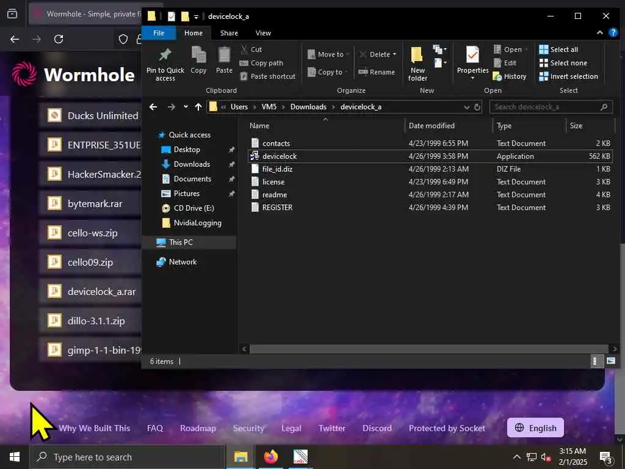625x469 pixels.
Task: Reload the Wormhole page in browser
Action: click(x=59, y=39)
